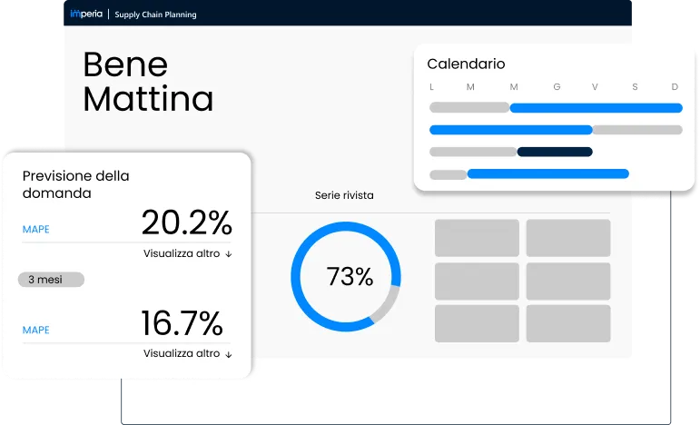The width and height of the screenshot is (700, 425).
Task: Click the Calendario heading
Action: click(466, 64)
